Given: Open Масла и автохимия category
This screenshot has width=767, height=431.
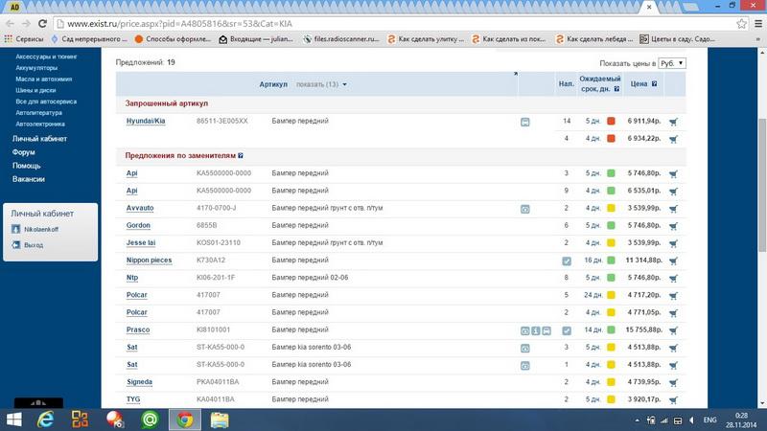Looking at the screenshot, I should tap(43, 79).
